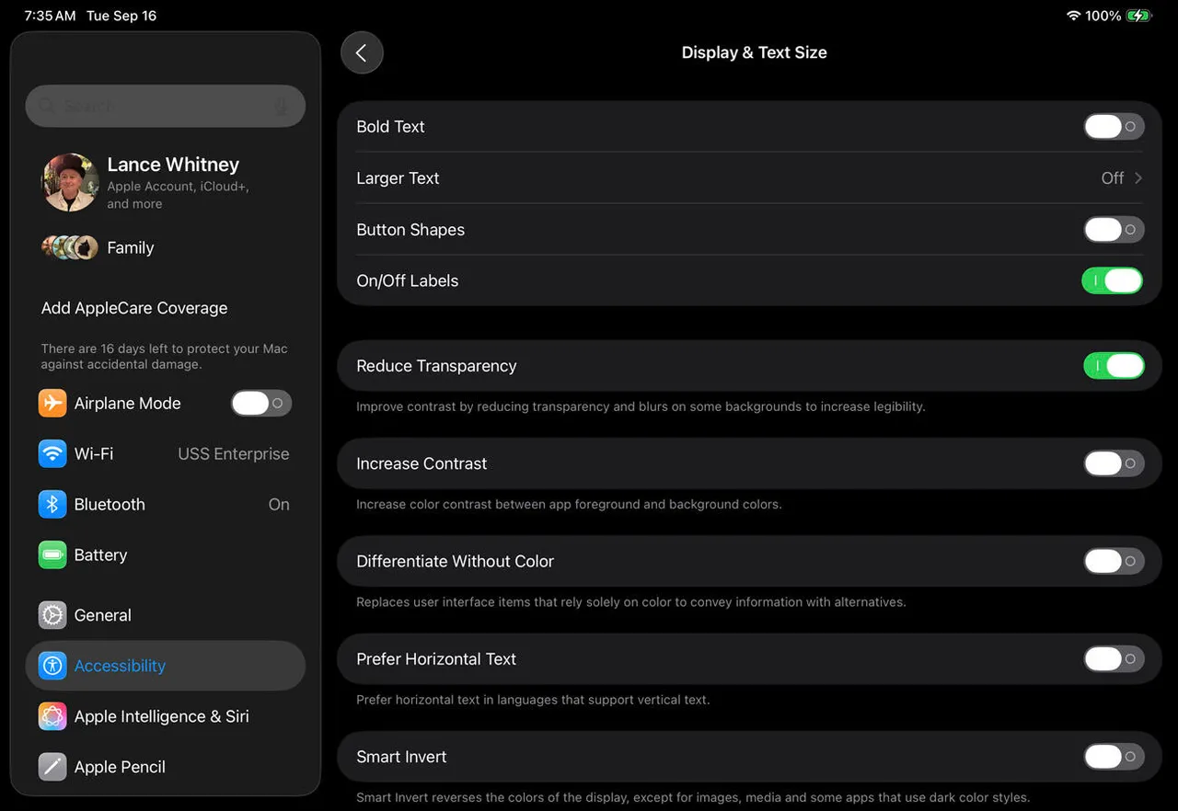The image size is (1178, 811).
Task: Tap the microphone icon in search field
Action: pyautogui.click(x=281, y=107)
